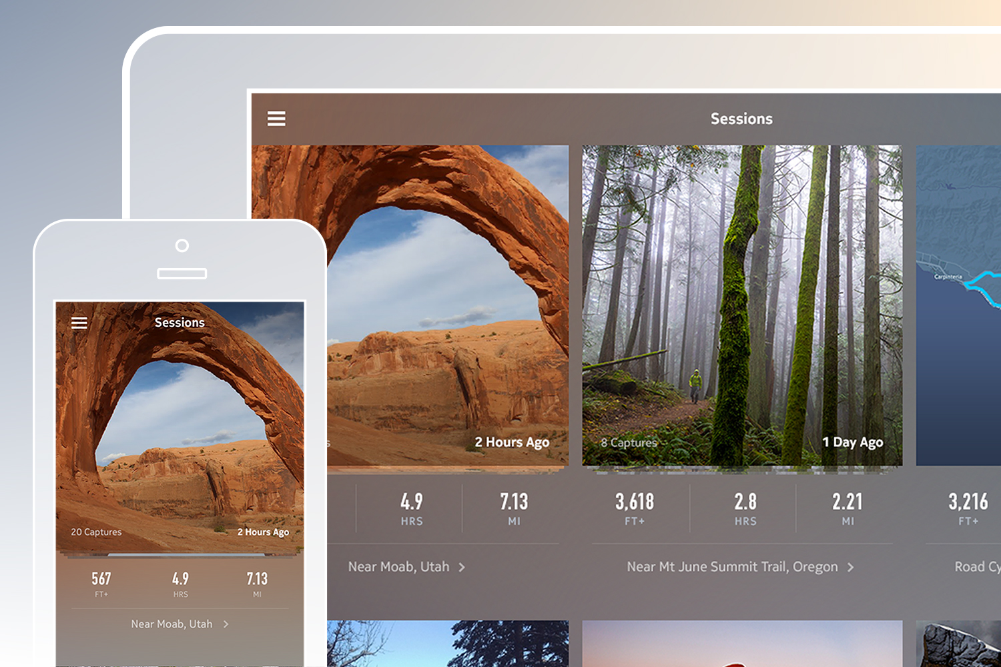Image resolution: width=1001 pixels, height=667 pixels.
Task: Tap the phone earpiece speaker slot
Action: (x=182, y=273)
